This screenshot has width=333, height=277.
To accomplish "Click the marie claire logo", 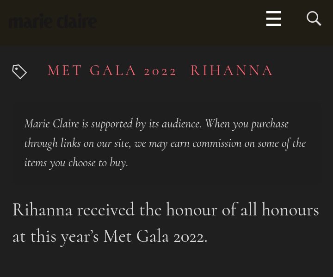I will 53,21.
